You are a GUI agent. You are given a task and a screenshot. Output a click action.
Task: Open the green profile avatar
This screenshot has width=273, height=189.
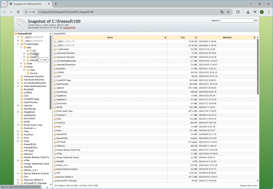tap(262, 12)
